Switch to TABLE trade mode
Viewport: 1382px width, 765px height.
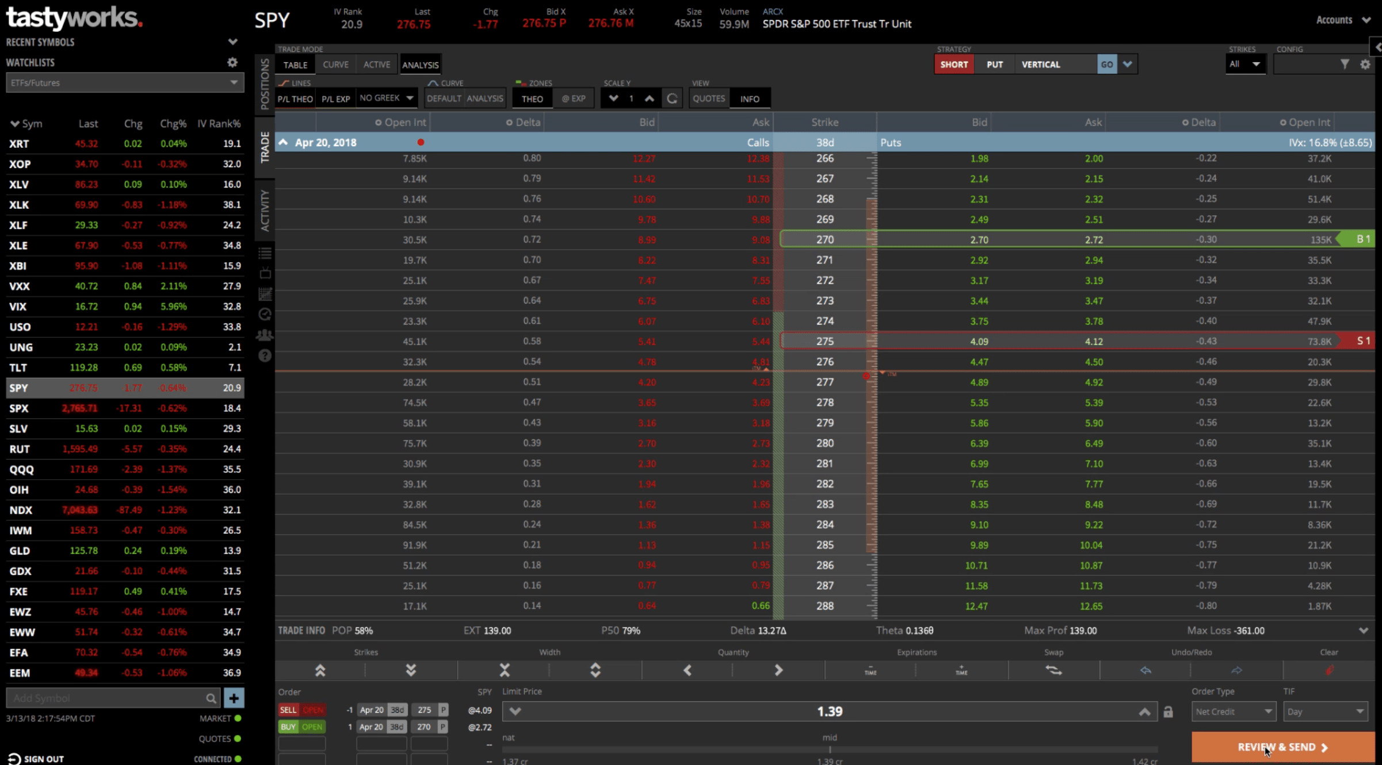click(295, 65)
